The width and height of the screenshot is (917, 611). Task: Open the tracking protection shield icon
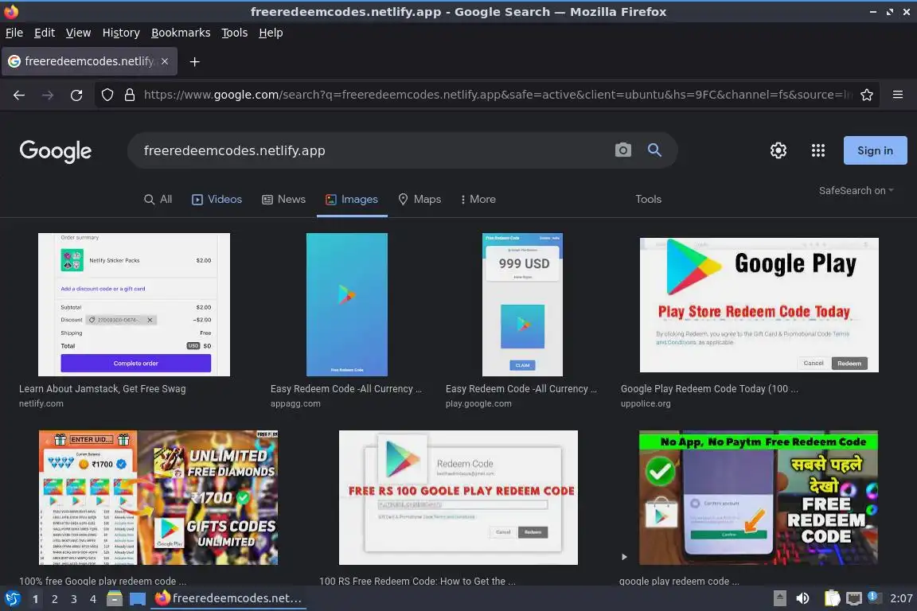coord(107,95)
